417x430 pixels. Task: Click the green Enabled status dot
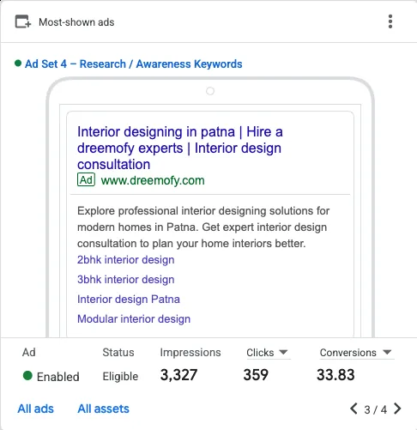pyautogui.click(x=27, y=376)
